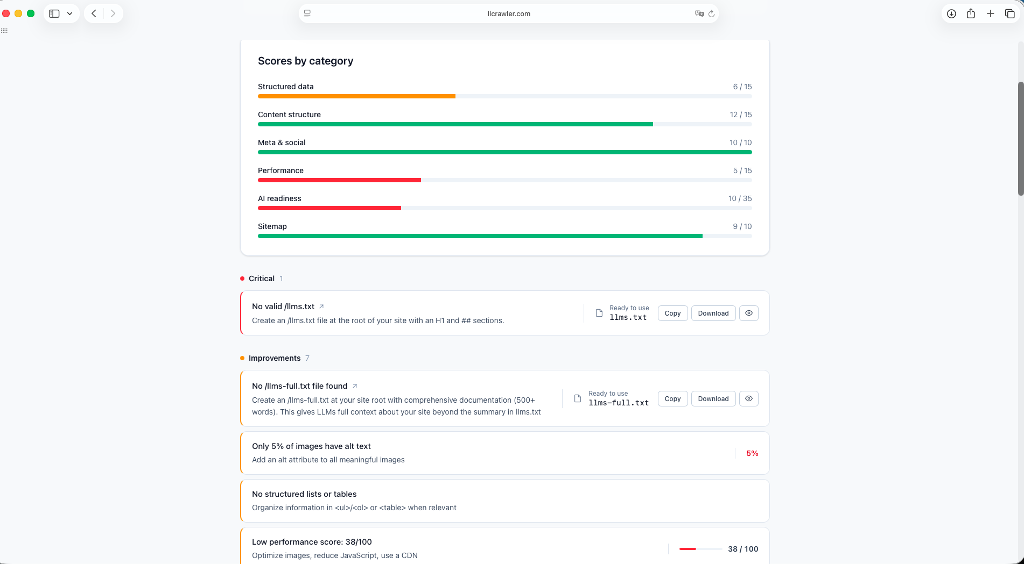This screenshot has height=564, width=1024.
Task: Download the llms-full.txt file
Action: pos(713,398)
